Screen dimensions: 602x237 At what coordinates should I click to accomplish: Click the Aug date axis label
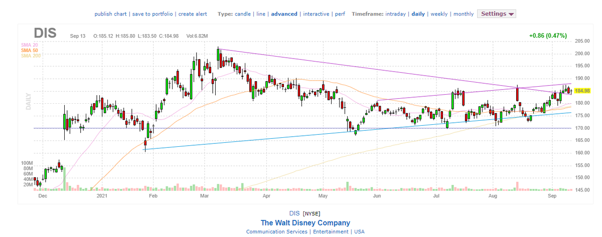coord(492,197)
